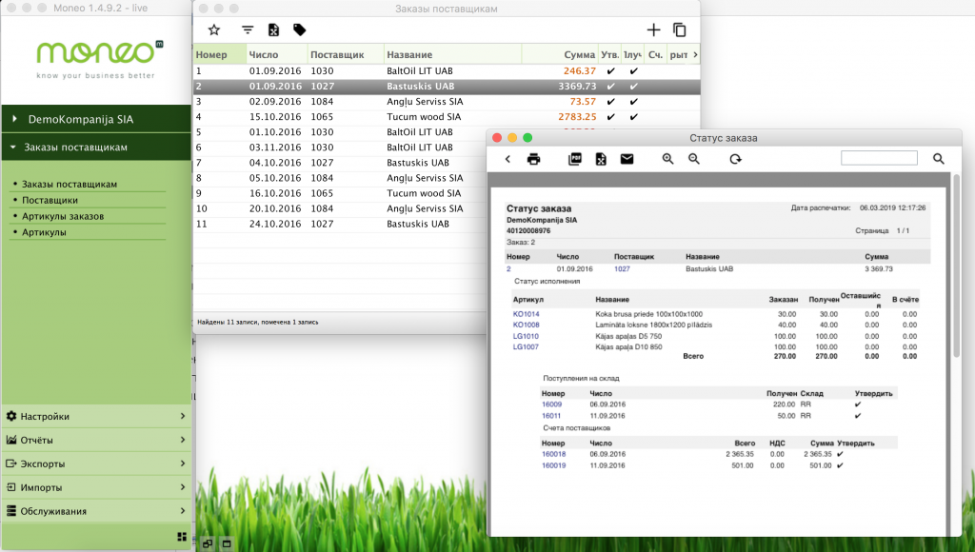Refresh the order status report
Screen dimensions: 975x552
coord(735,159)
